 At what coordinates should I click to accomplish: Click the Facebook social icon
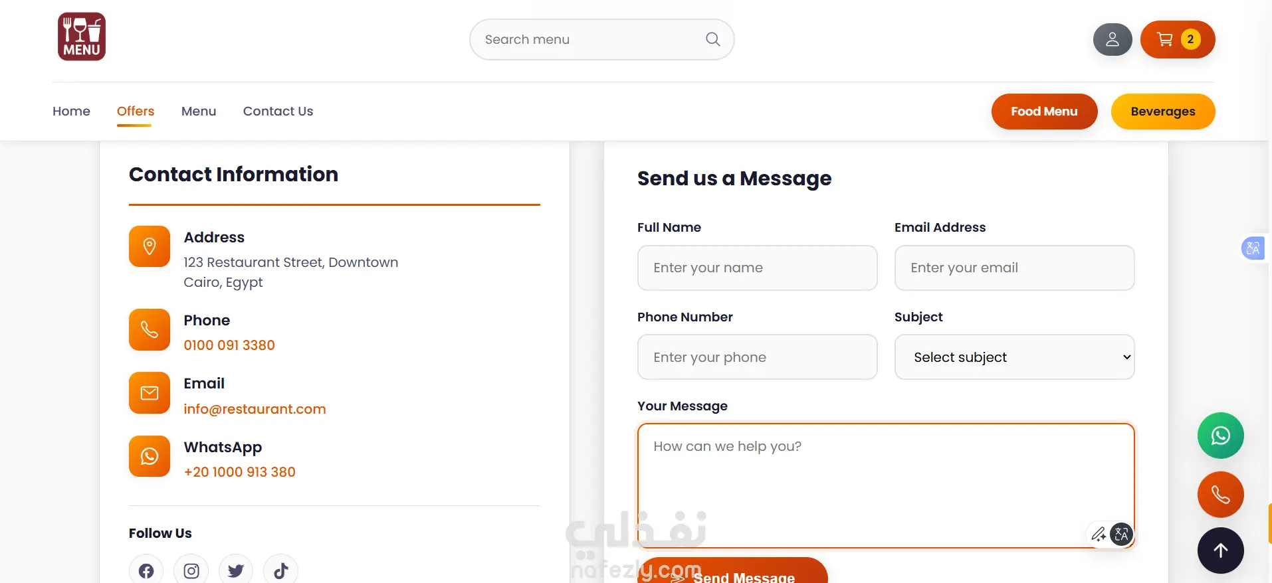[x=146, y=570]
